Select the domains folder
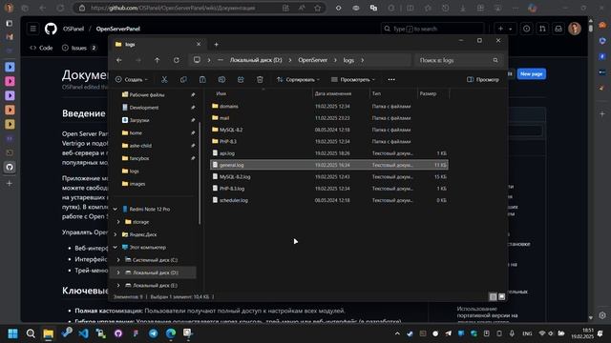Viewport: 611px width, 343px height. pos(229,106)
